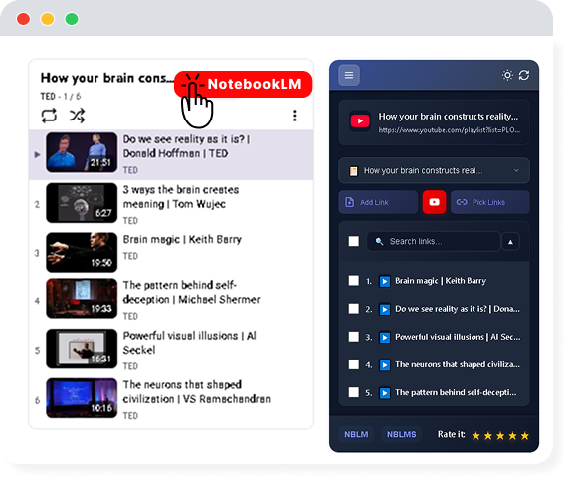Click the play icon beside The neurons that shaped link
This screenshot has width=569, height=480.
point(385,364)
